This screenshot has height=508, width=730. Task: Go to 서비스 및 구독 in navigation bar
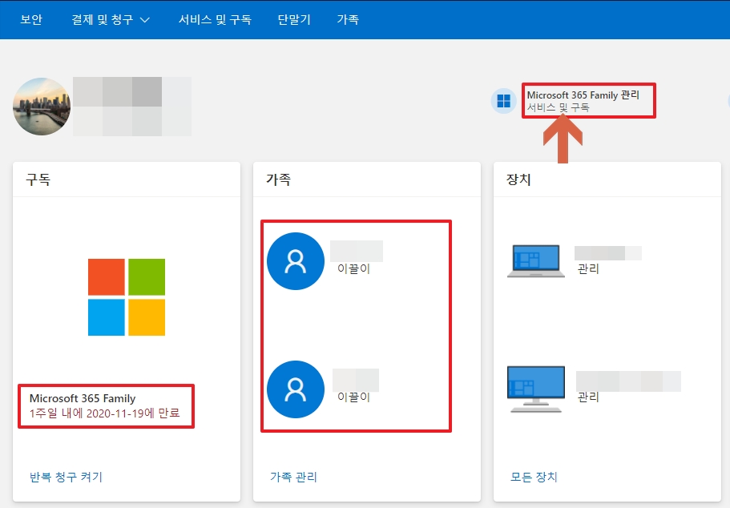215,19
